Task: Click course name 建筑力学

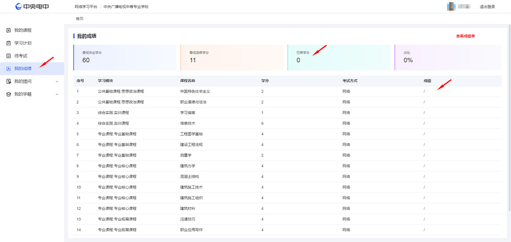Action: [x=188, y=166]
